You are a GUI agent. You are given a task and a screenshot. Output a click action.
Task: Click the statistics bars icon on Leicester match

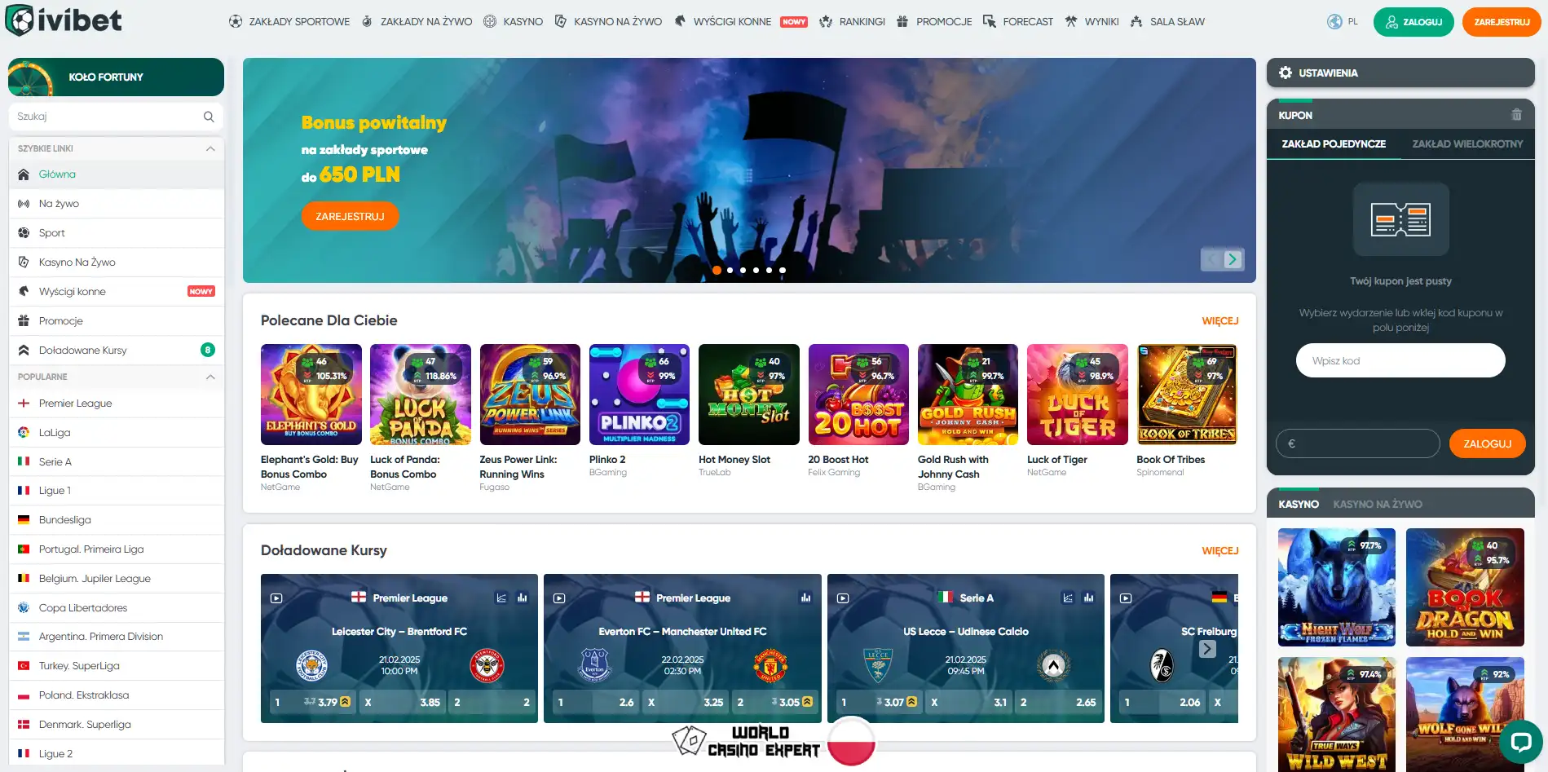point(522,598)
